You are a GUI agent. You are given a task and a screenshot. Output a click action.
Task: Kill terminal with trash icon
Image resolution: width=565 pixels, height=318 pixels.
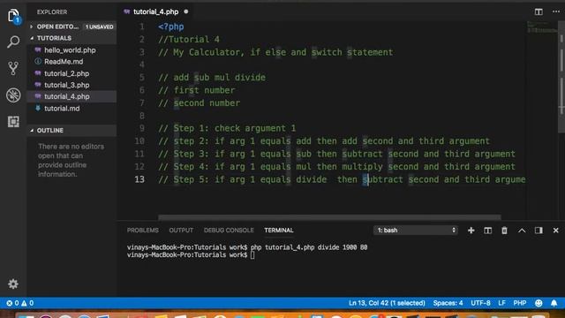tap(504, 231)
